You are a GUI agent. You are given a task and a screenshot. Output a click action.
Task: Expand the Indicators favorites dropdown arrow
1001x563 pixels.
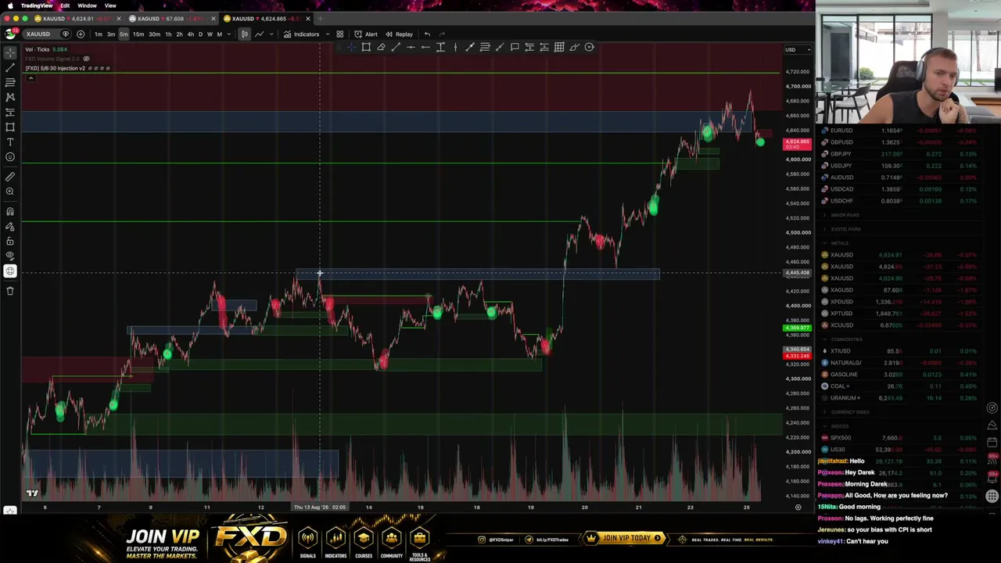(326, 34)
